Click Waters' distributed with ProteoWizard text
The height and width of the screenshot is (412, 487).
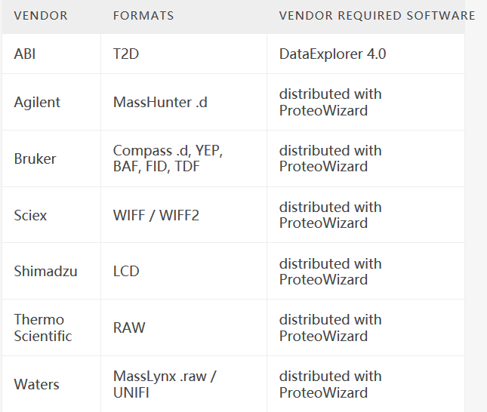point(330,384)
